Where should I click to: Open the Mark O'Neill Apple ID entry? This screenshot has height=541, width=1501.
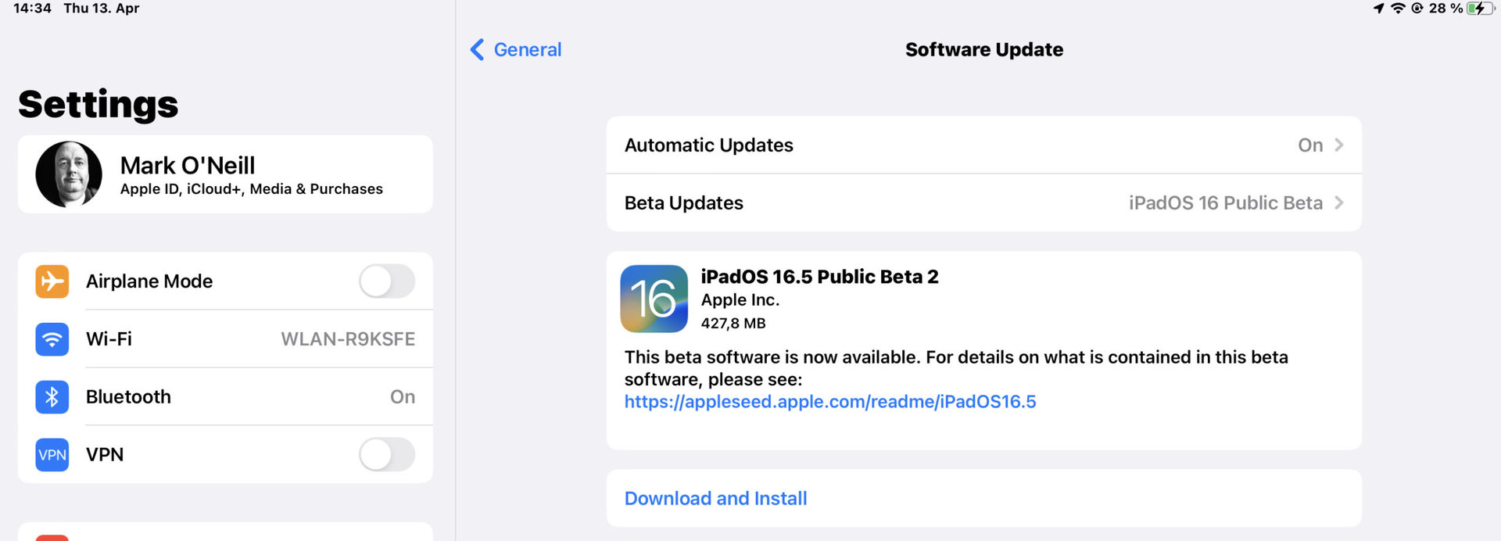(251, 174)
